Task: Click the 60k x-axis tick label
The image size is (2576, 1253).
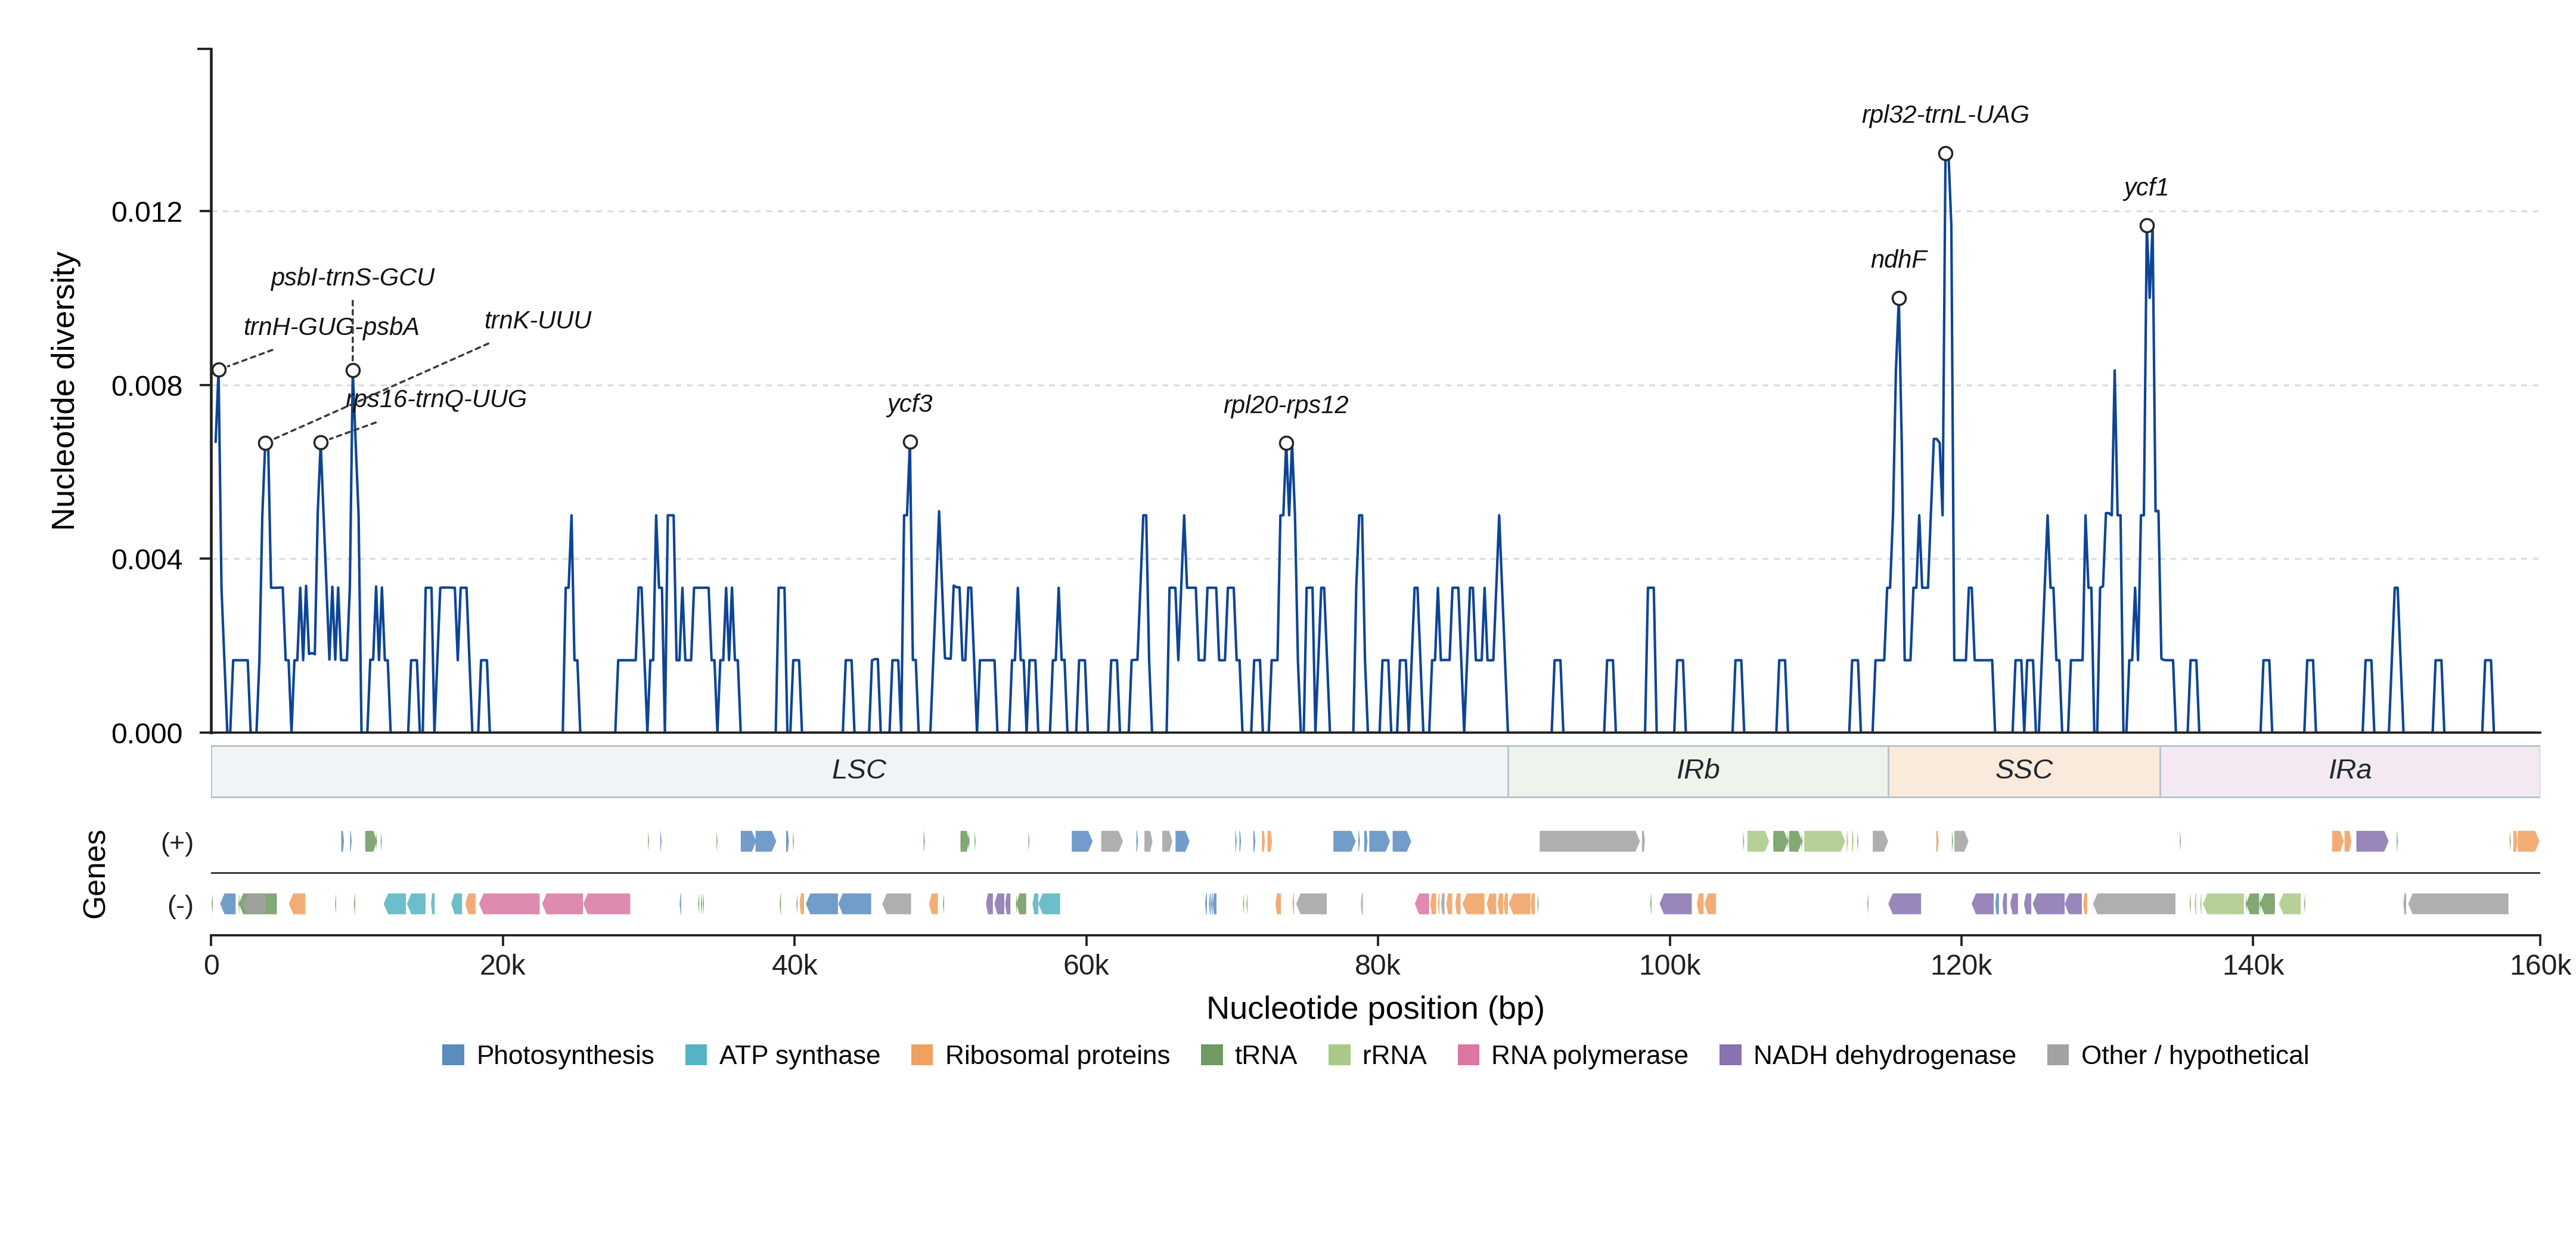Action: (1086, 966)
